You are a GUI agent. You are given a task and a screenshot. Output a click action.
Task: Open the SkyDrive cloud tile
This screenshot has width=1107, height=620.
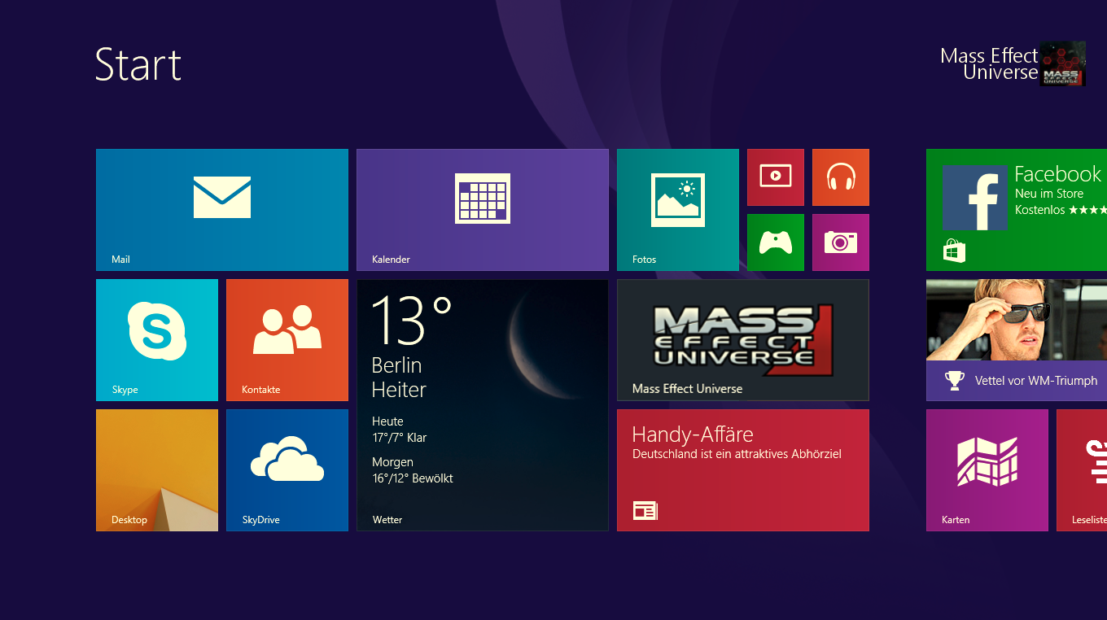(287, 469)
